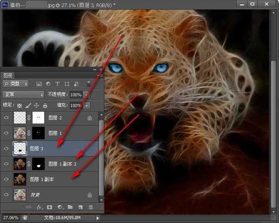
Task: Click the add layer style fx icon
Action: (x=40, y=207)
